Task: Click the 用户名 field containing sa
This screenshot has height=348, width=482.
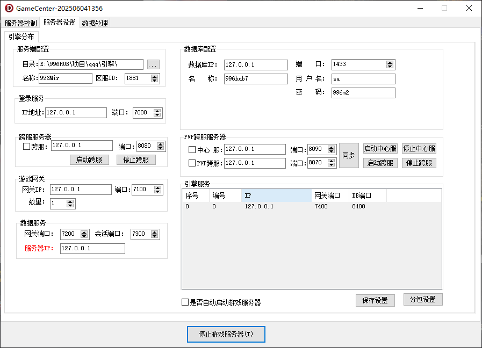Action: tap(363, 79)
